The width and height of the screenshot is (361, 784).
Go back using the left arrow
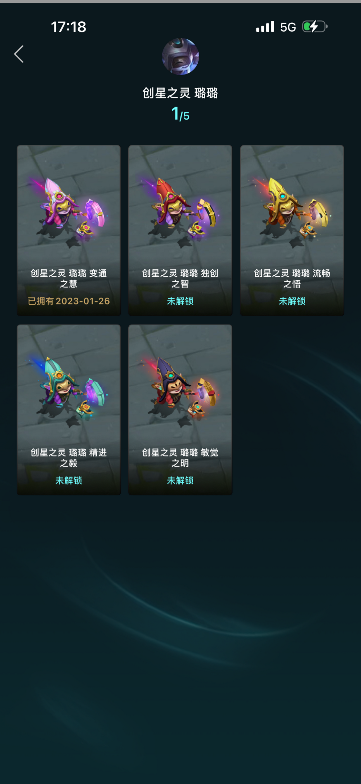point(19,54)
